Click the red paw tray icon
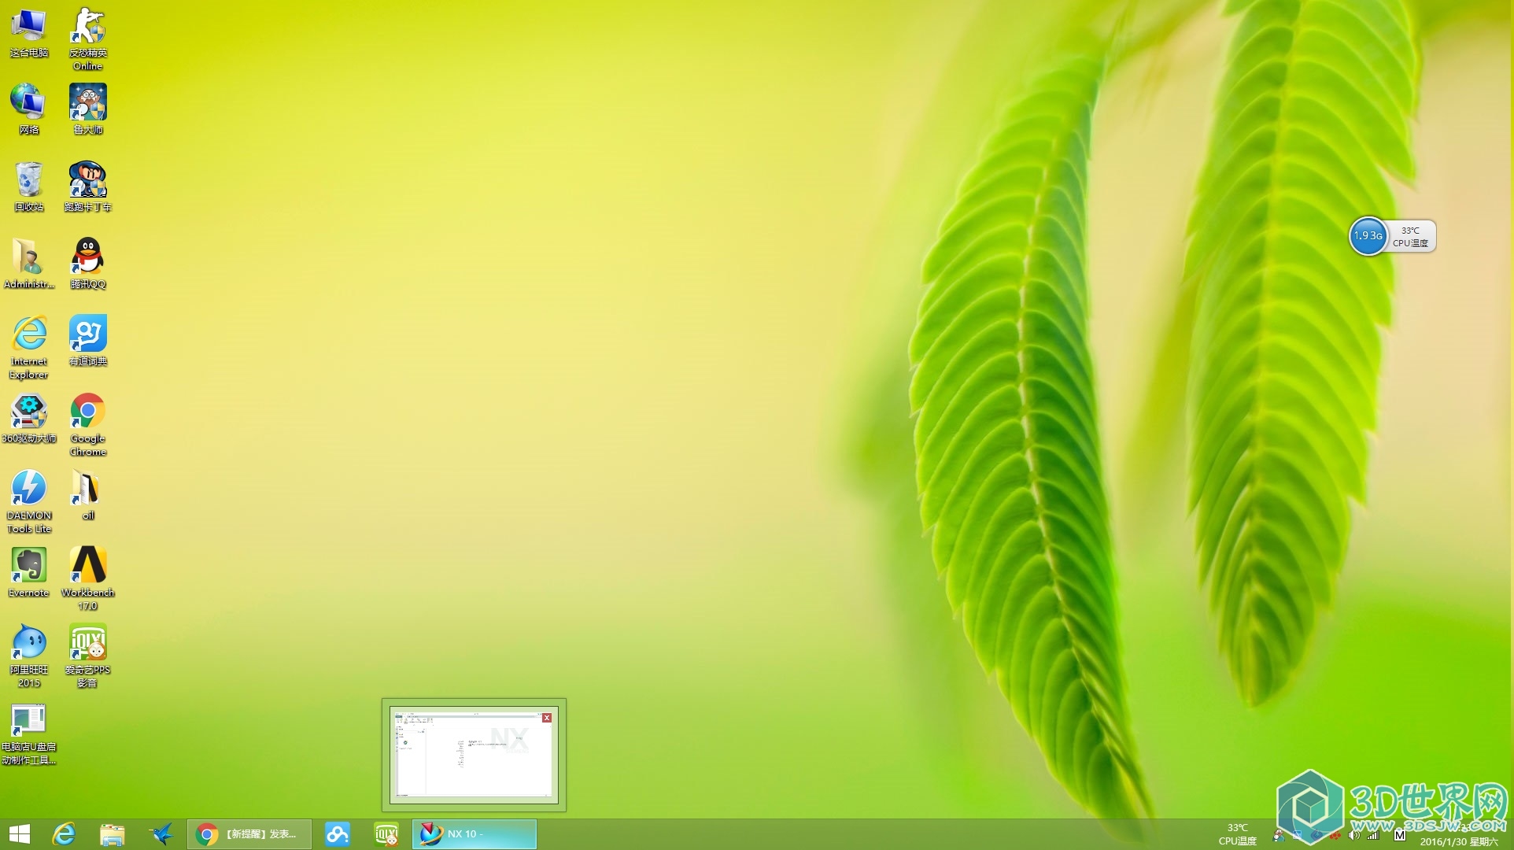The image size is (1514, 850). point(1335,835)
